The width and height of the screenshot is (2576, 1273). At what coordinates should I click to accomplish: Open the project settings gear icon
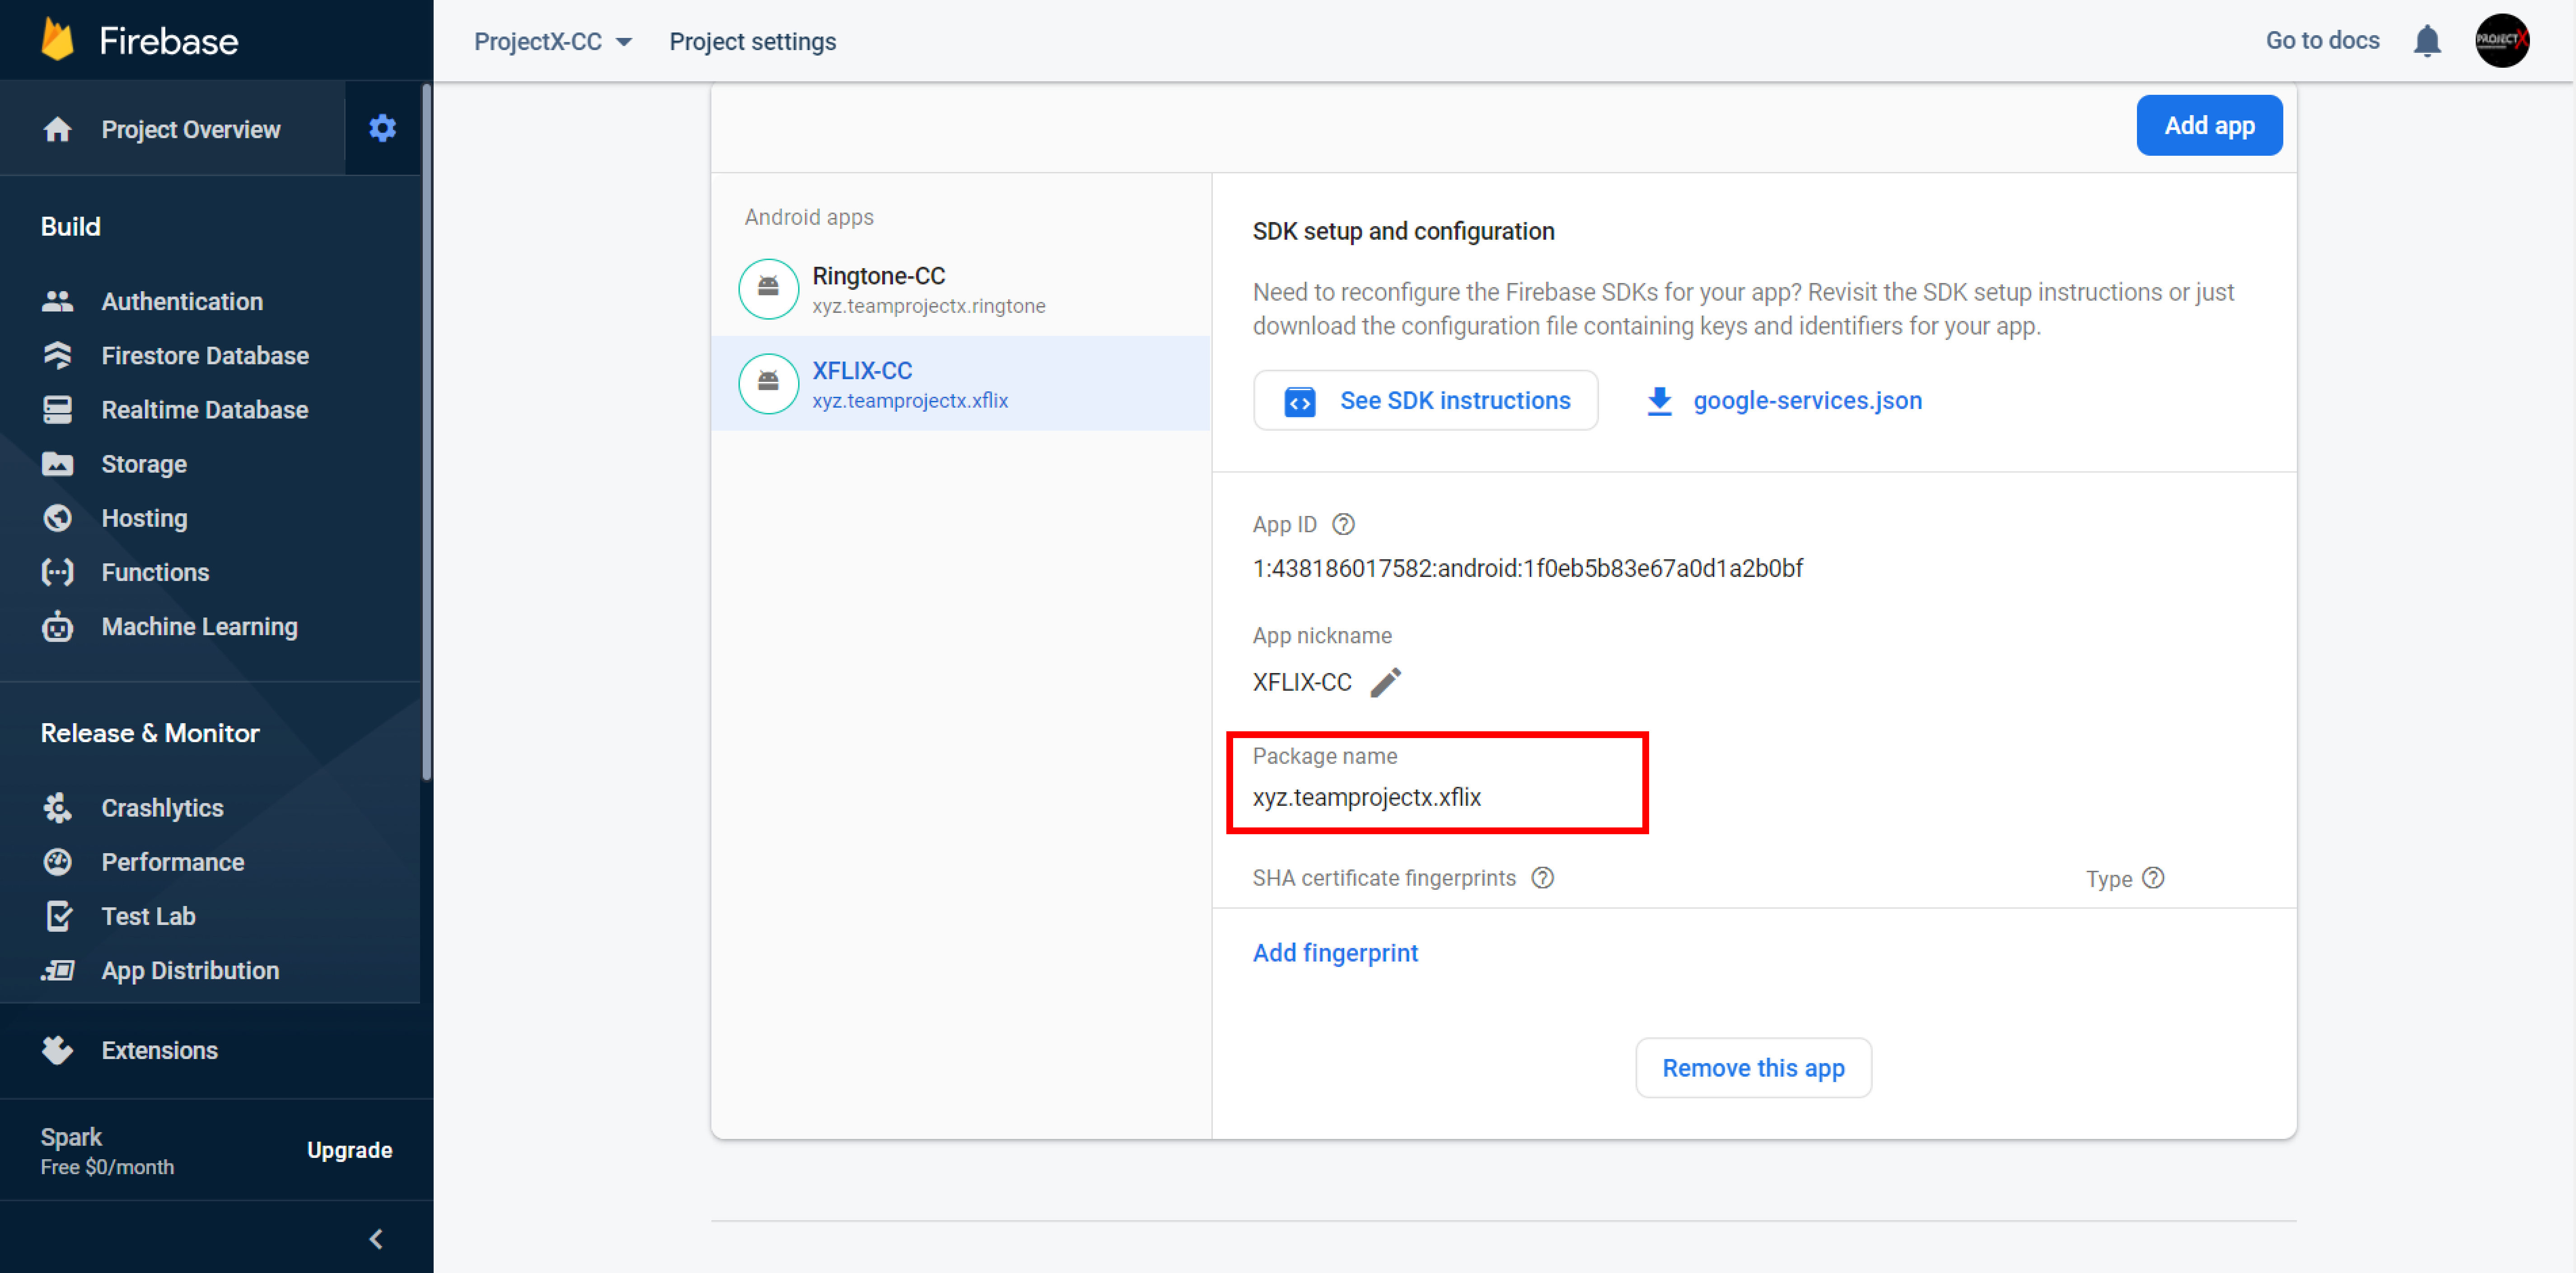(x=382, y=128)
